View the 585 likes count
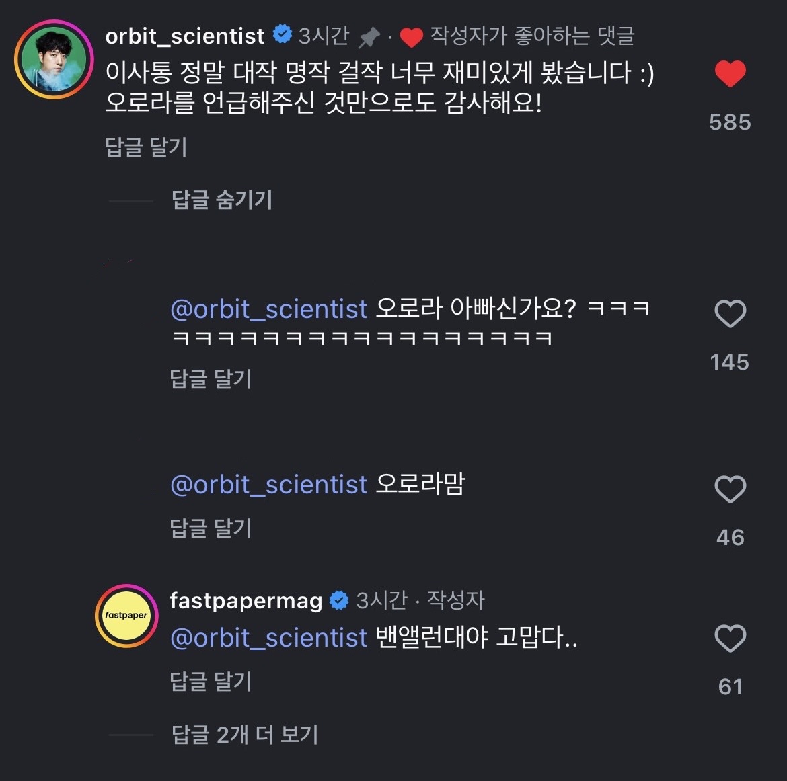 (x=730, y=122)
